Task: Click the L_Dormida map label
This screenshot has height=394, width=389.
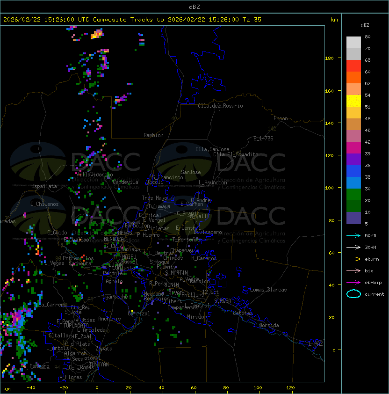Action: click(x=266, y=325)
